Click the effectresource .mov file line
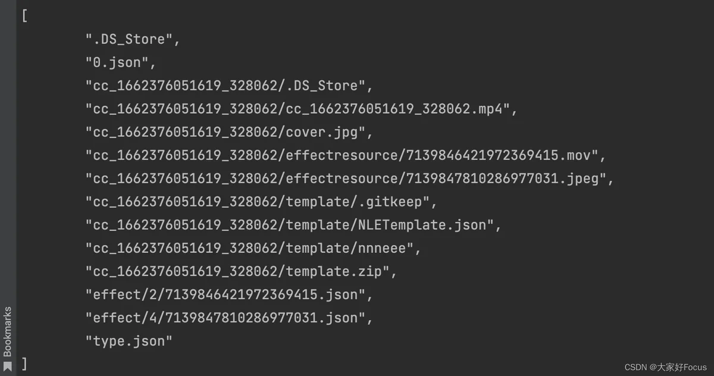 pyautogui.click(x=345, y=155)
